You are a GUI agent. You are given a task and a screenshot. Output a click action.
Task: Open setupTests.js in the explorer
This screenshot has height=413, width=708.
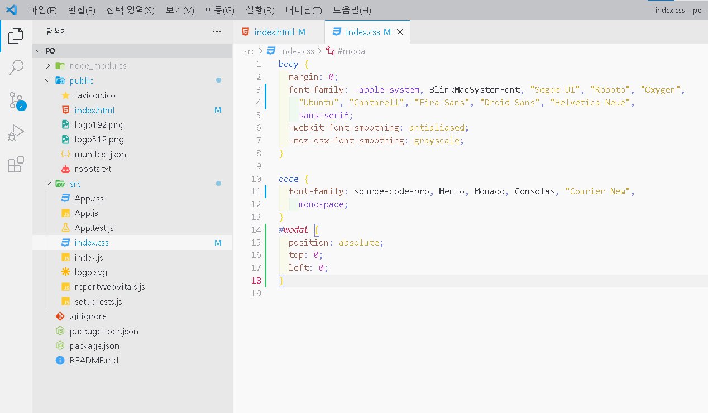pos(132,302)
